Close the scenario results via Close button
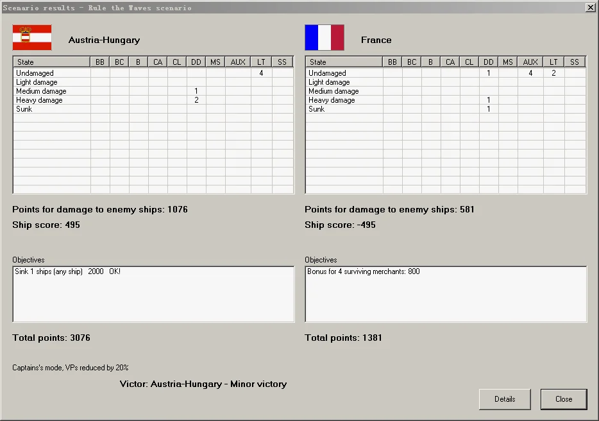Screen dimensions: 599x421 coord(564,399)
